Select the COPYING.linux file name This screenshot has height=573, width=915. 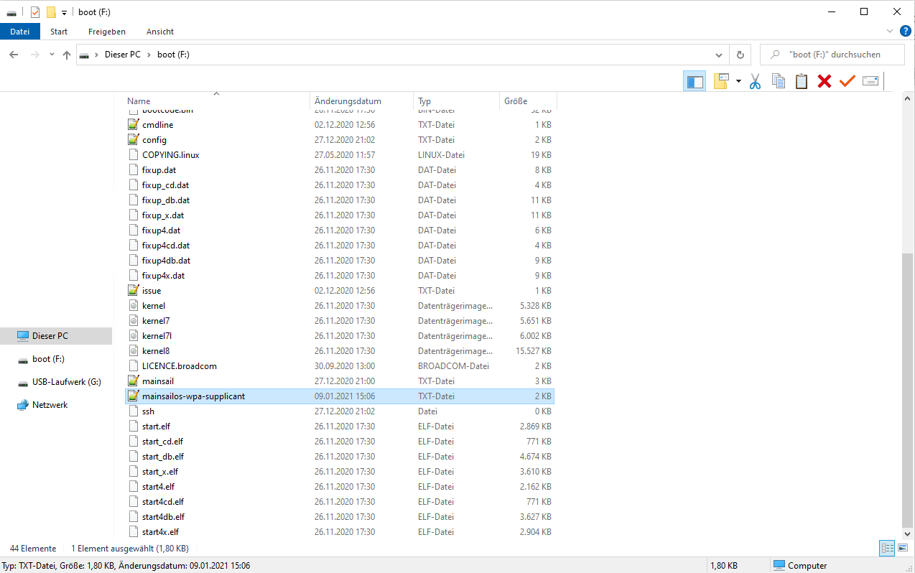[170, 155]
